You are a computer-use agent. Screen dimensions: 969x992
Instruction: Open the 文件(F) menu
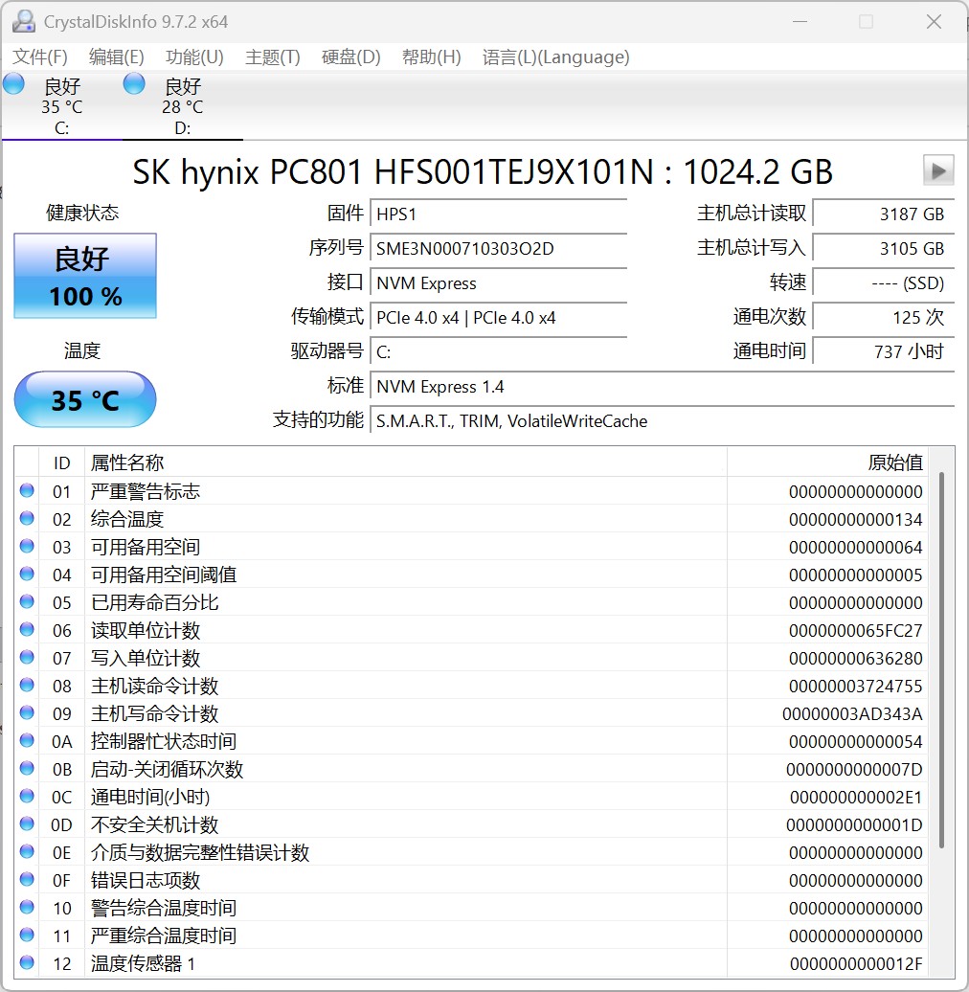tap(40, 57)
